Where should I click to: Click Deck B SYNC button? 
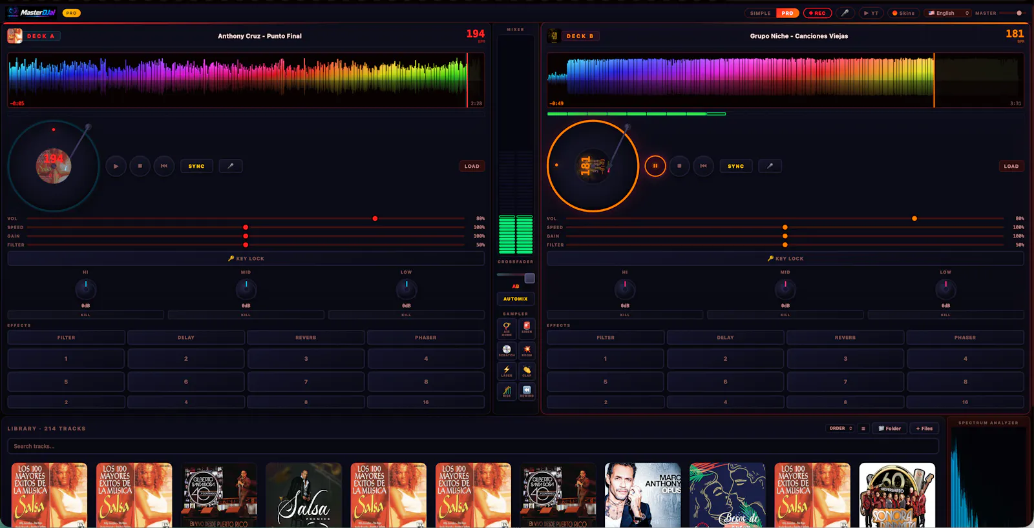pyautogui.click(x=735, y=166)
